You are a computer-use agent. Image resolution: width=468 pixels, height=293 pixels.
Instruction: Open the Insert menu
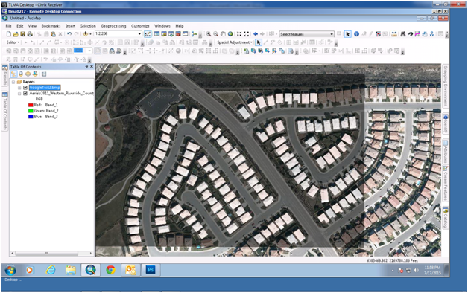(x=71, y=26)
